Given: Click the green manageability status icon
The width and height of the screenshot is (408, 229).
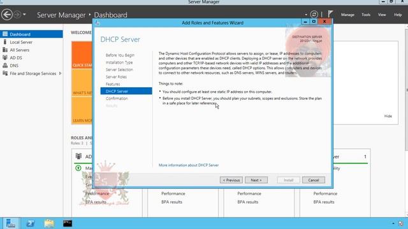Looking at the screenshot, I should tap(78, 168).
